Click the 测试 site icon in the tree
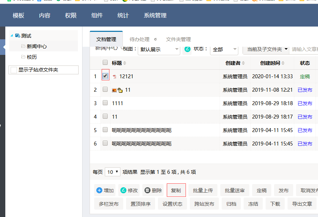 pos(17,36)
